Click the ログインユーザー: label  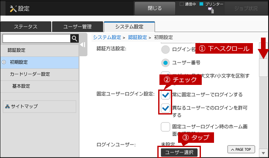pyautogui.click(x=116, y=145)
